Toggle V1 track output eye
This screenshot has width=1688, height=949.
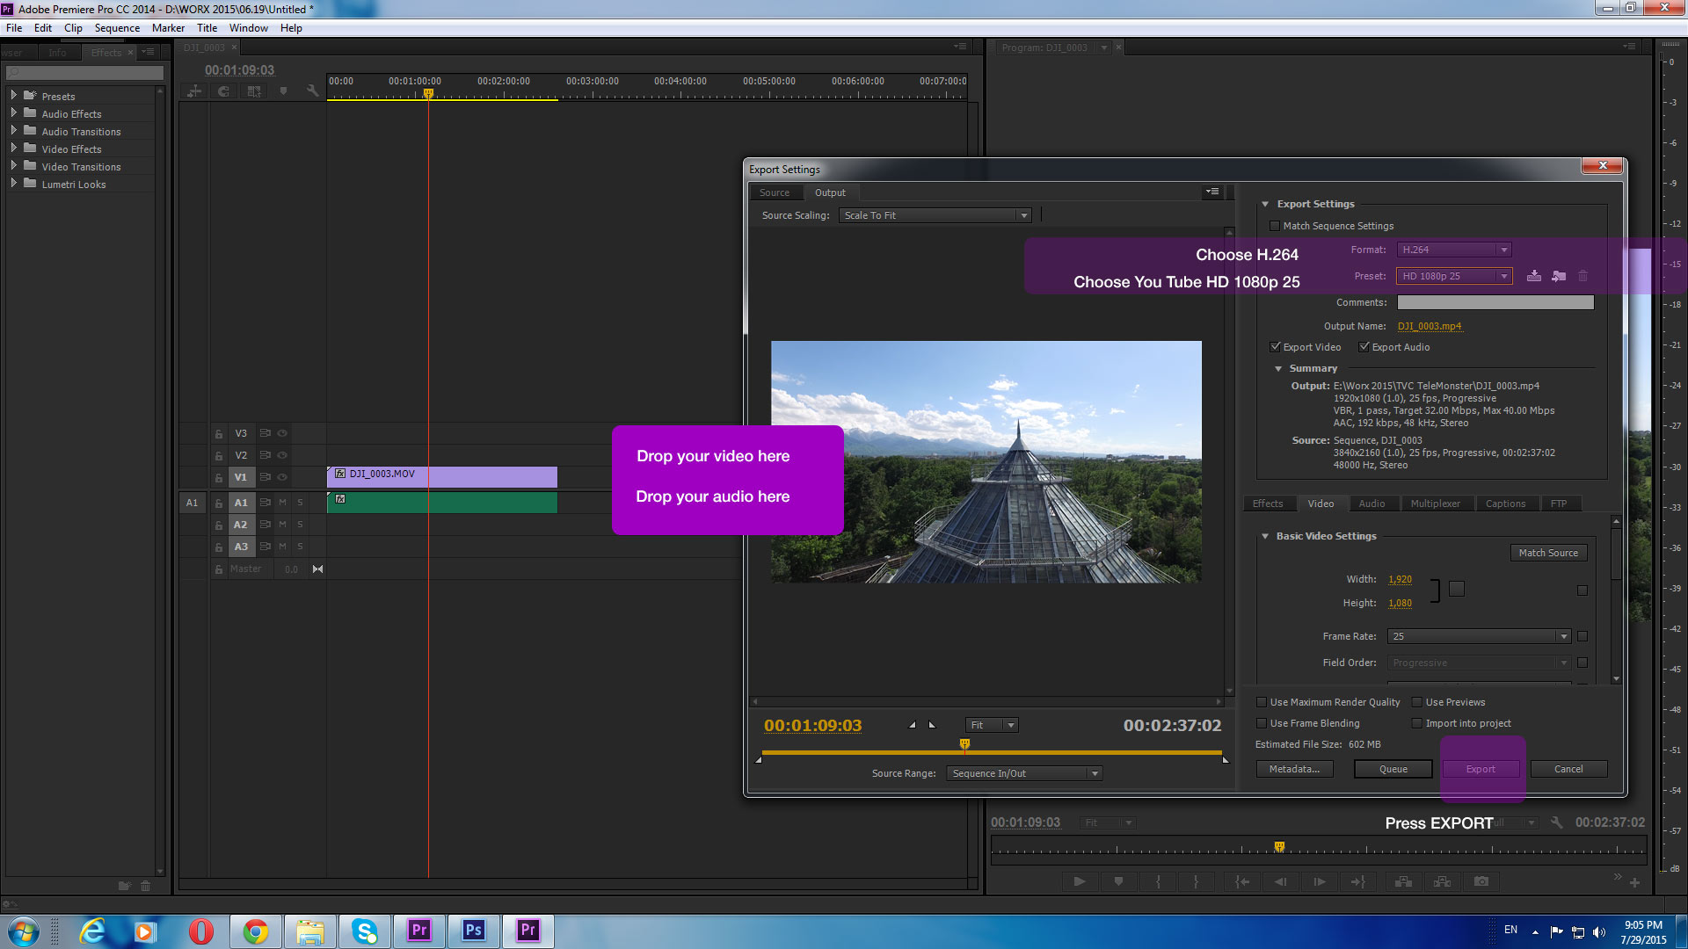point(283,477)
